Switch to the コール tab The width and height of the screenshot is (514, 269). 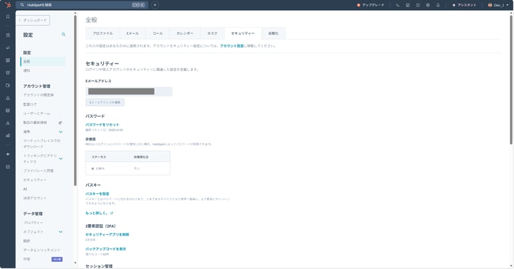pos(157,33)
